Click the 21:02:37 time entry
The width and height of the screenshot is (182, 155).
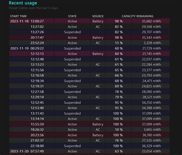37,140
